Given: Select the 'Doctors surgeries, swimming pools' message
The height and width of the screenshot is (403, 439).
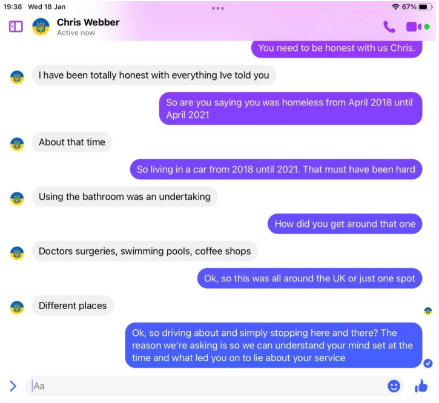Looking at the screenshot, I should coord(145,251).
